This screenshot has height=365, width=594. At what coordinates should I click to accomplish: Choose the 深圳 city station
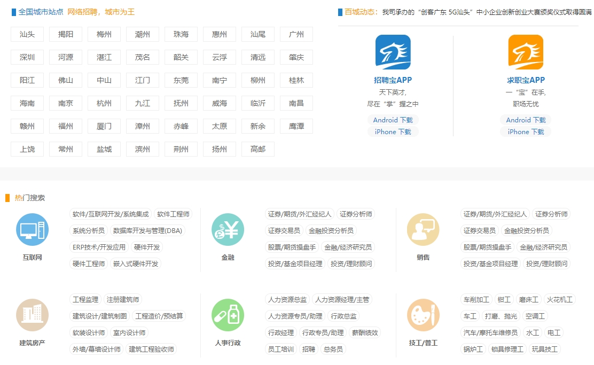pyautogui.click(x=27, y=57)
